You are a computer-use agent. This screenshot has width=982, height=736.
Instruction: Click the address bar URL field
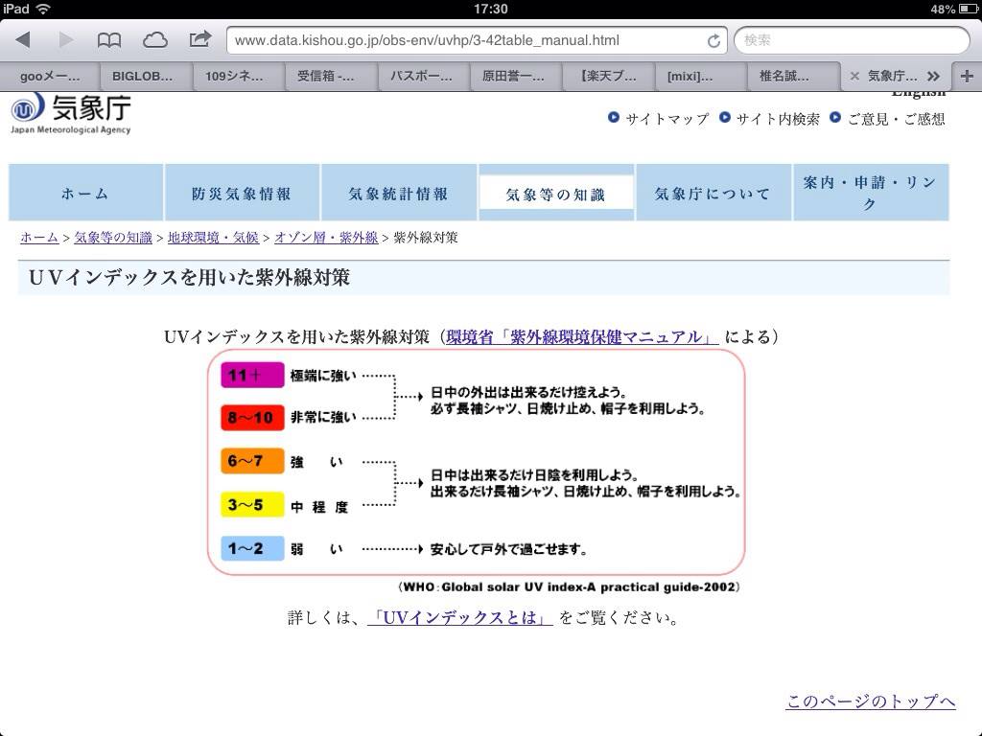(x=460, y=40)
